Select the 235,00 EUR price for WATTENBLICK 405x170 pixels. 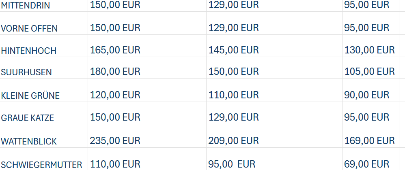coord(115,141)
